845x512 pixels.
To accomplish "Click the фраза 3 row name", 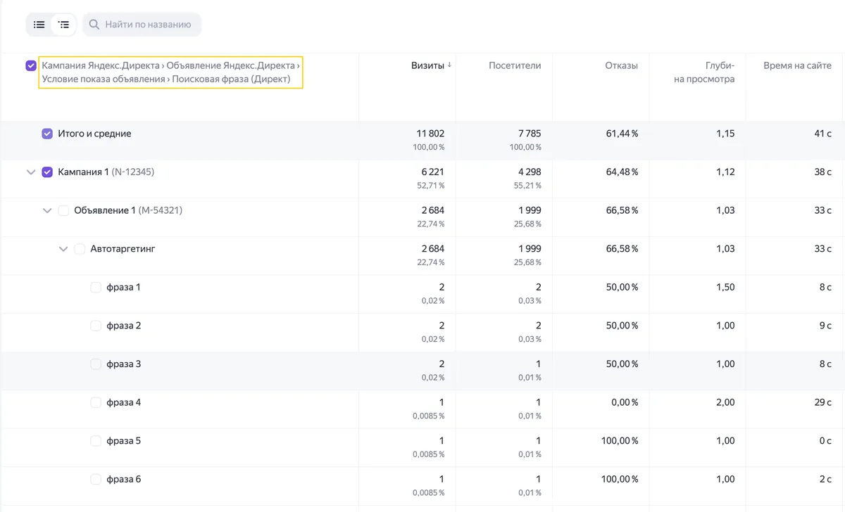I will click(x=123, y=364).
